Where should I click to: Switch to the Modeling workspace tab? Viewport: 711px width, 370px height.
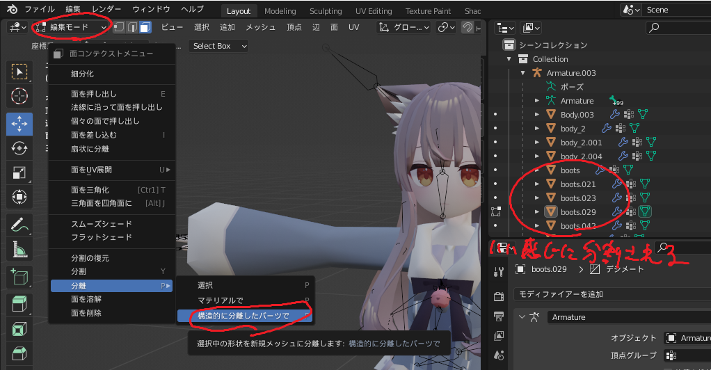[280, 11]
